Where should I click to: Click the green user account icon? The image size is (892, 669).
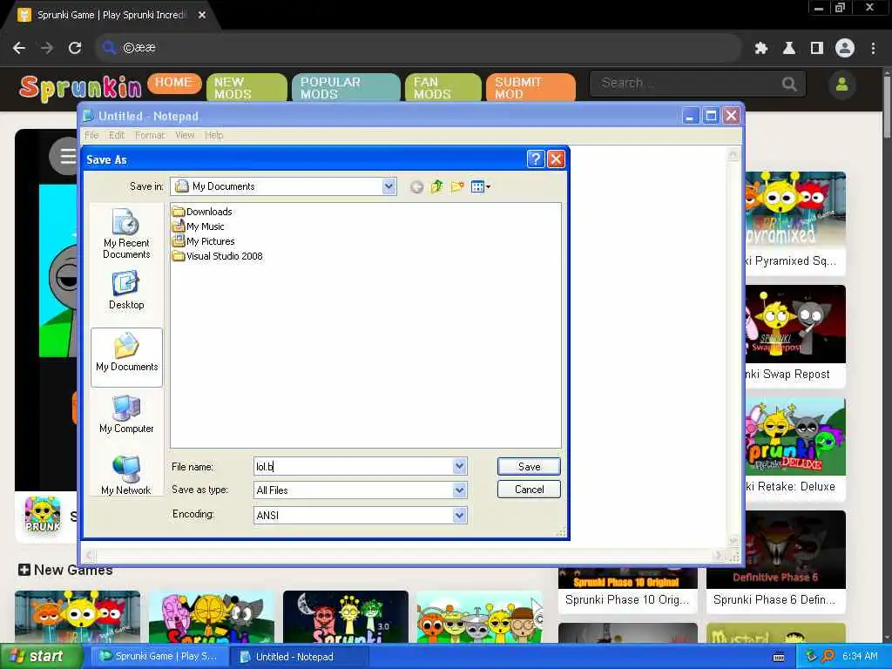coord(842,84)
